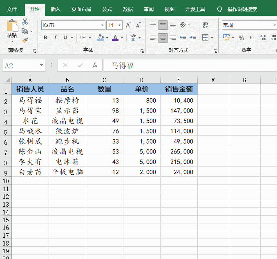Click the Cut scissors icon

(x=25, y=21)
